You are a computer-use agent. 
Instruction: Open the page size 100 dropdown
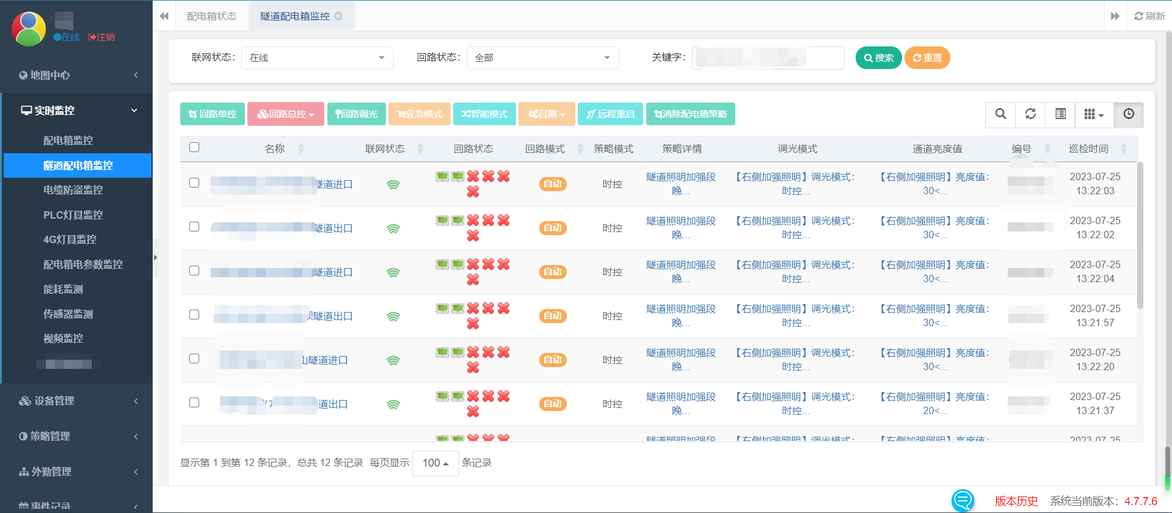coord(435,463)
